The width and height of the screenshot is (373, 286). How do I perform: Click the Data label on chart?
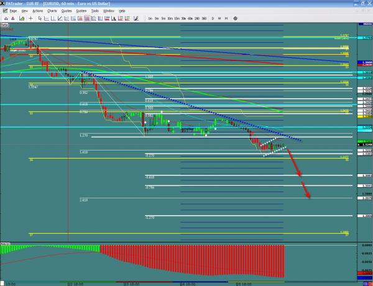pos(4,26)
